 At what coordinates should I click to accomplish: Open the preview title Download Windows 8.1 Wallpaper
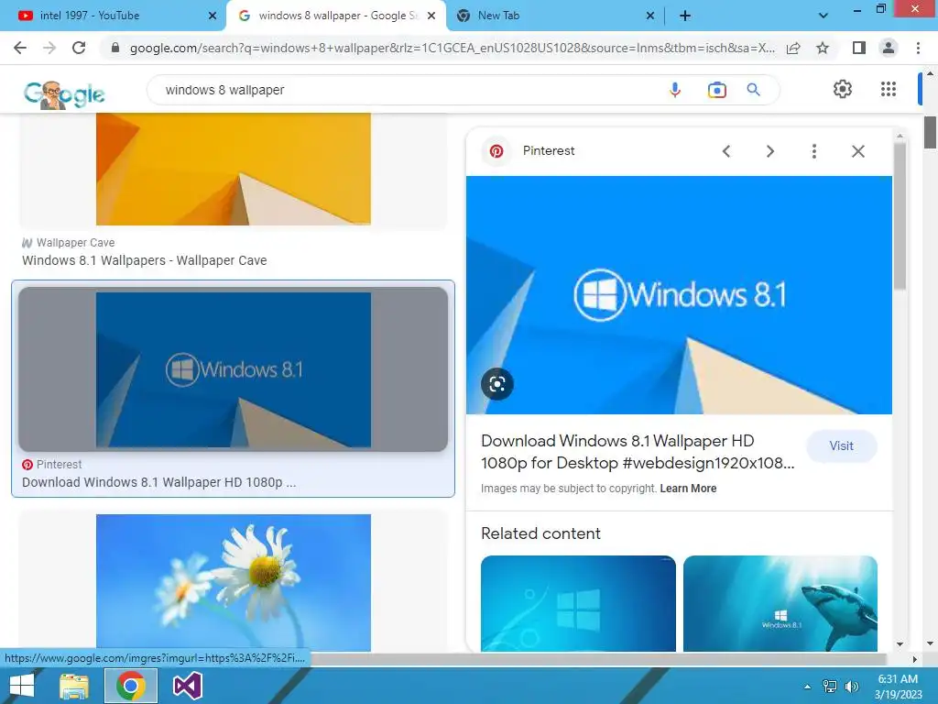coord(638,452)
